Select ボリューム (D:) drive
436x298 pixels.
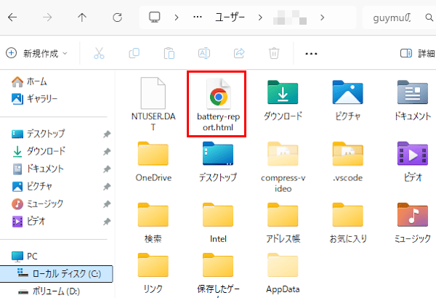click(x=49, y=291)
